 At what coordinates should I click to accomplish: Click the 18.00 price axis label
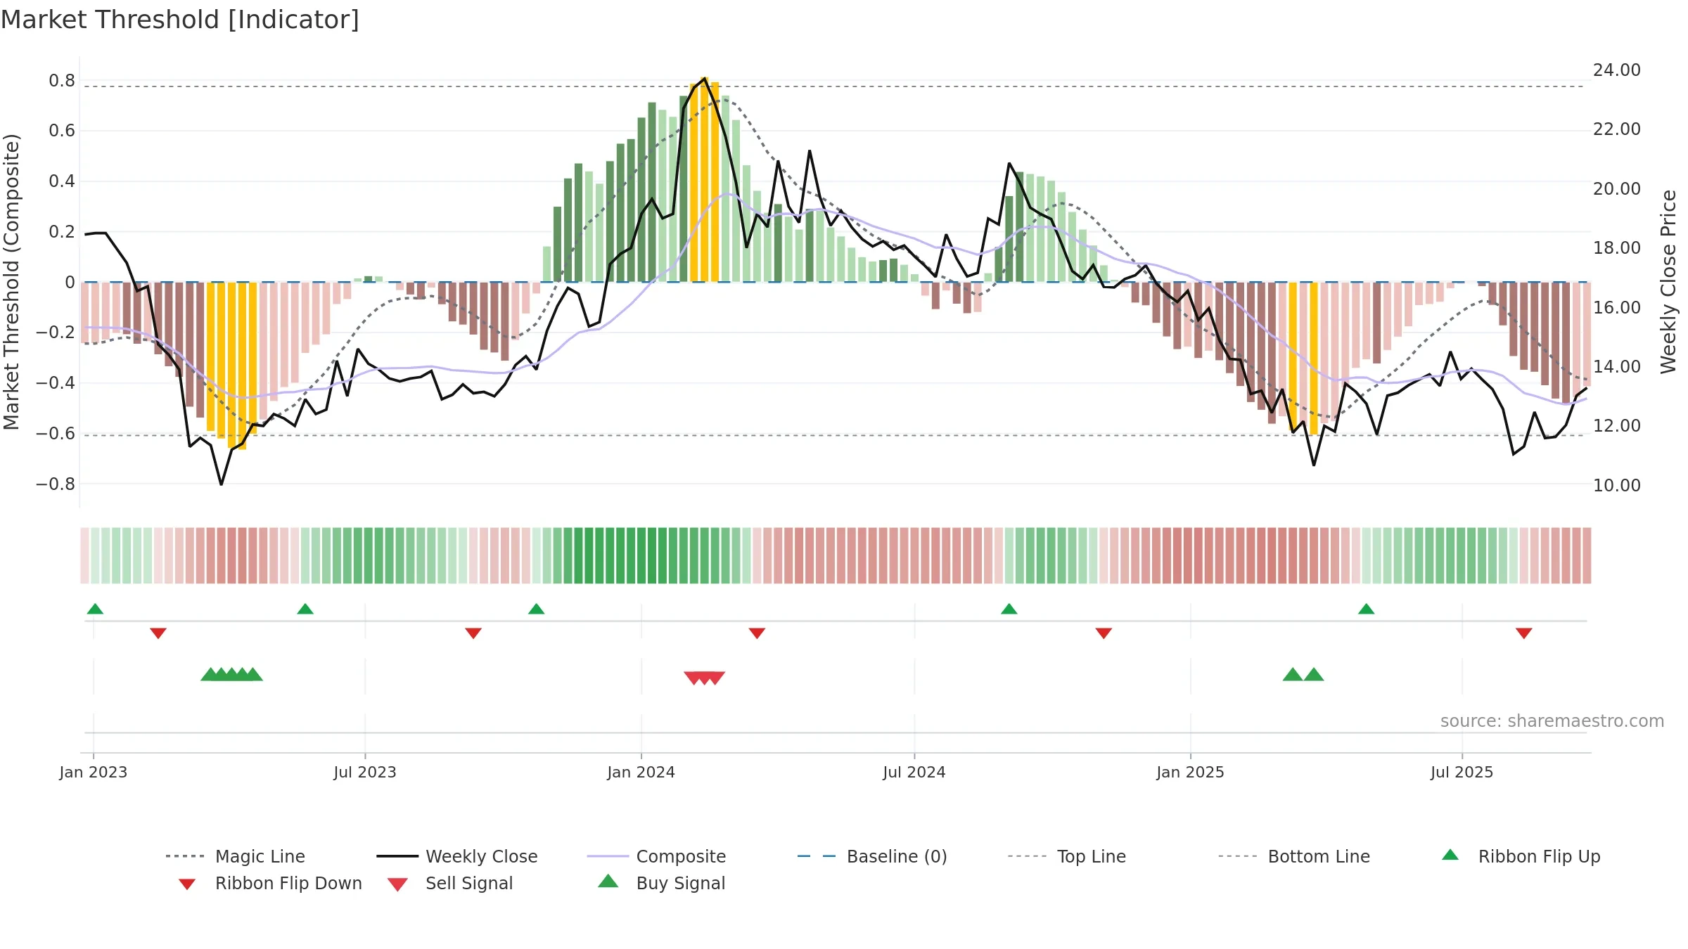point(1617,248)
